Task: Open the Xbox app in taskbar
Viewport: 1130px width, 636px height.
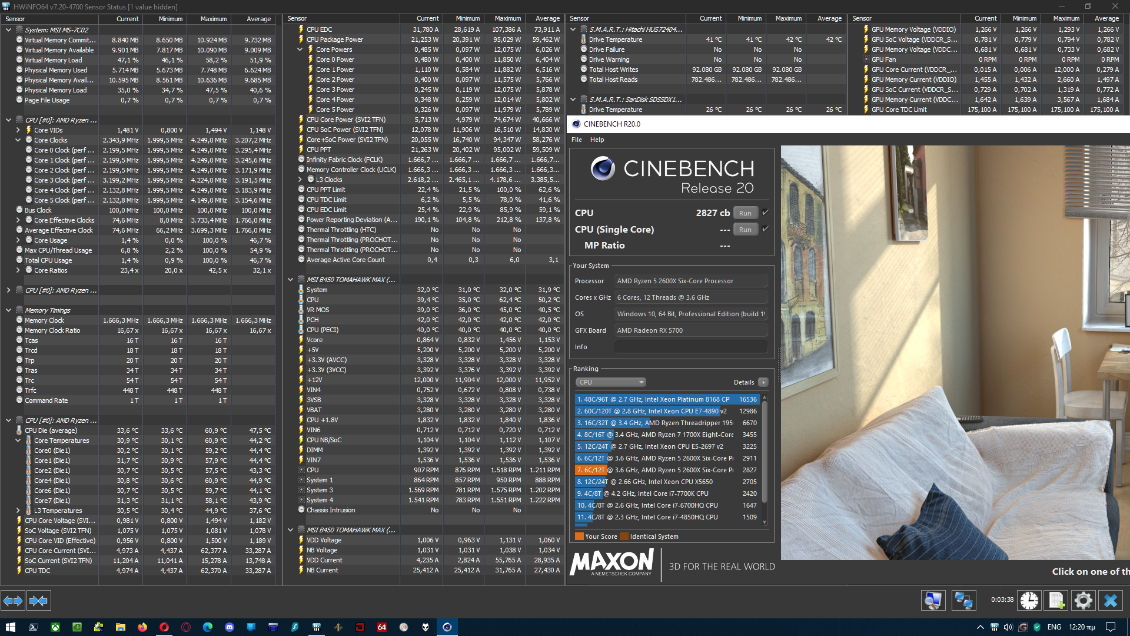Action: [55, 627]
